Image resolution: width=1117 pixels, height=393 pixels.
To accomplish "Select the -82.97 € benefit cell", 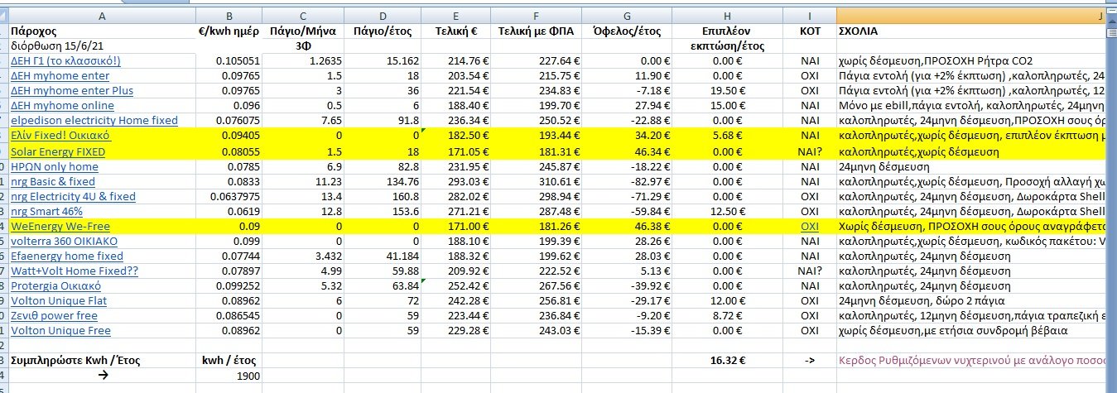I will (627, 181).
